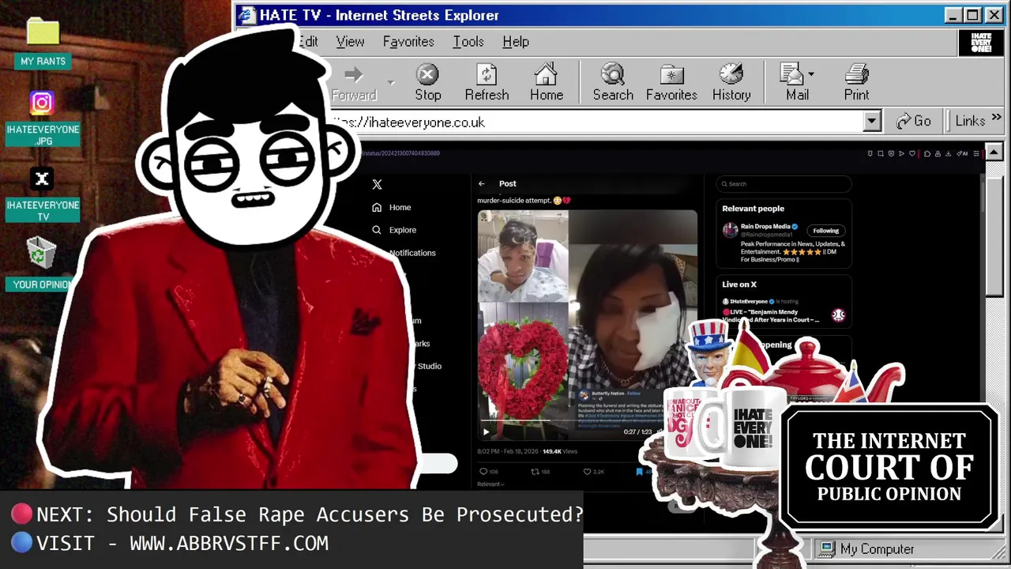The image size is (1011, 569).
Task: Click the Print toolbar icon
Action: tap(856, 75)
